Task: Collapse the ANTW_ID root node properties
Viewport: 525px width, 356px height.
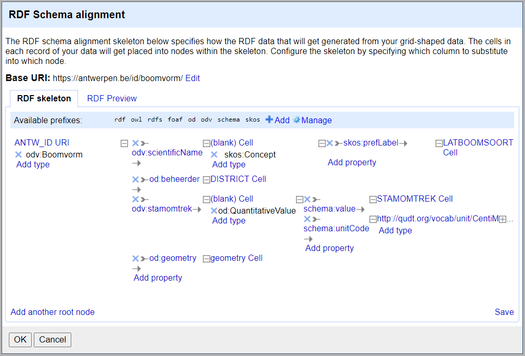Action: click(x=124, y=143)
